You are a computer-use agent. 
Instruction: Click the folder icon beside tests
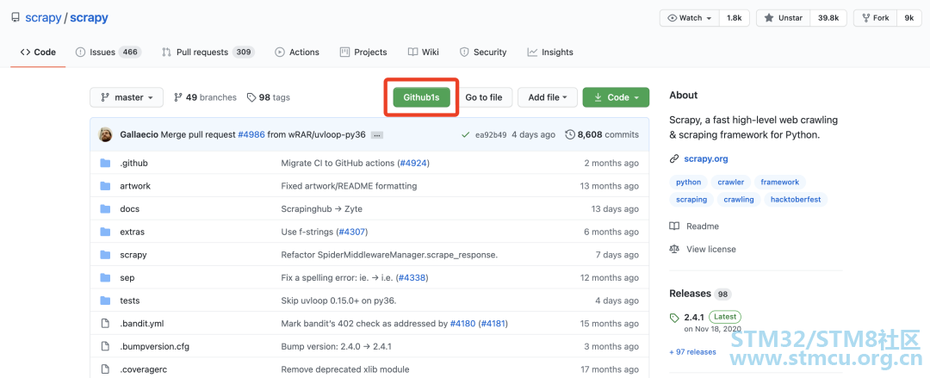tap(106, 301)
